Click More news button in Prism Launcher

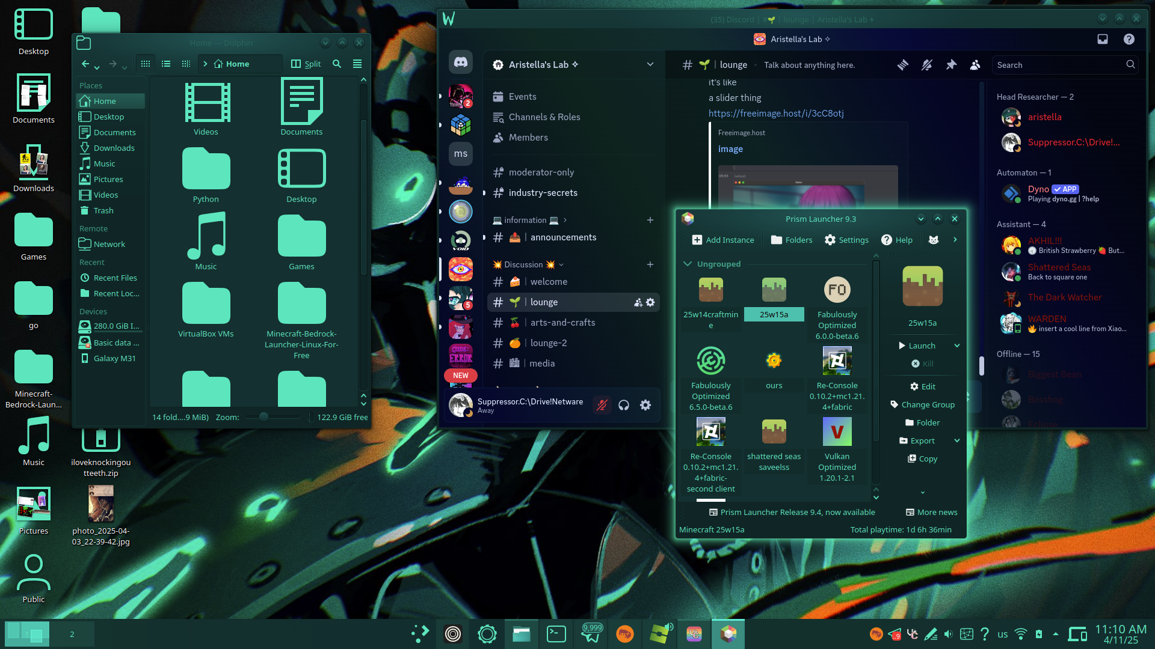click(x=931, y=512)
